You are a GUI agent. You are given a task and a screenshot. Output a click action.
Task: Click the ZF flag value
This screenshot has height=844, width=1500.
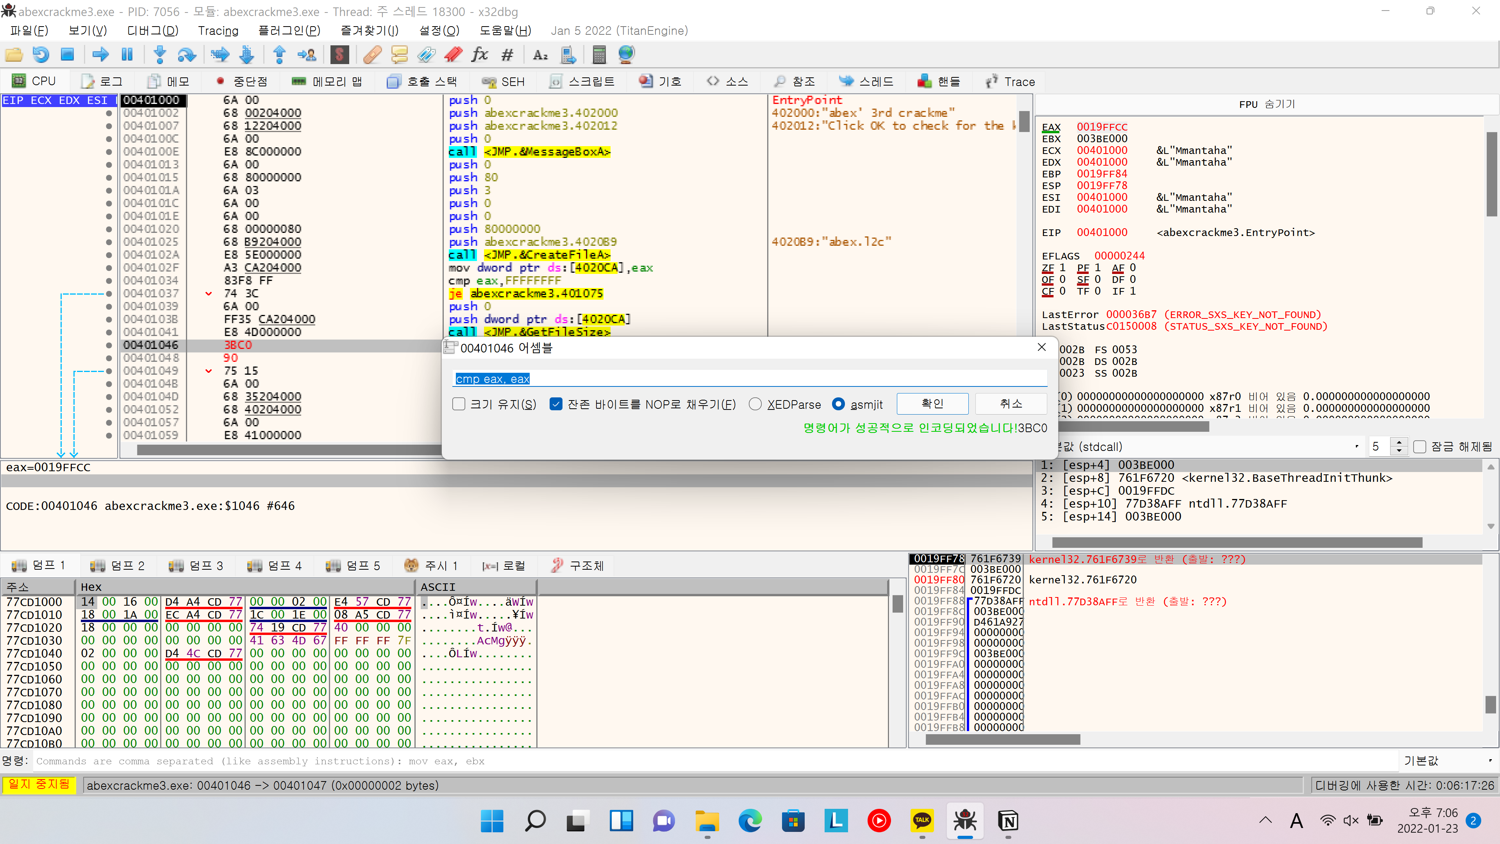[x=1062, y=267]
